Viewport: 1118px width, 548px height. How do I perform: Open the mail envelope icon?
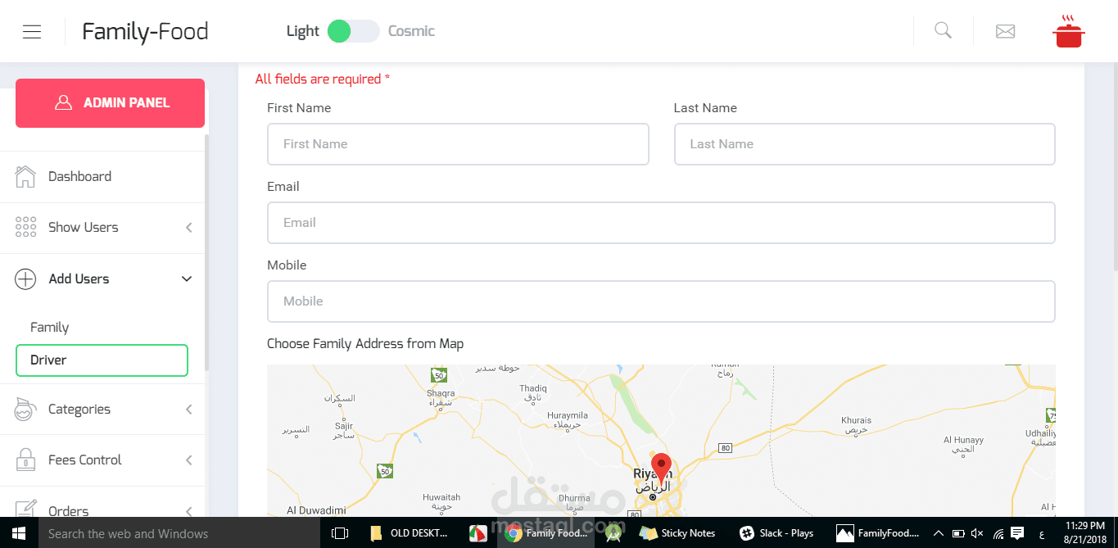click(x=1005, y=32)
